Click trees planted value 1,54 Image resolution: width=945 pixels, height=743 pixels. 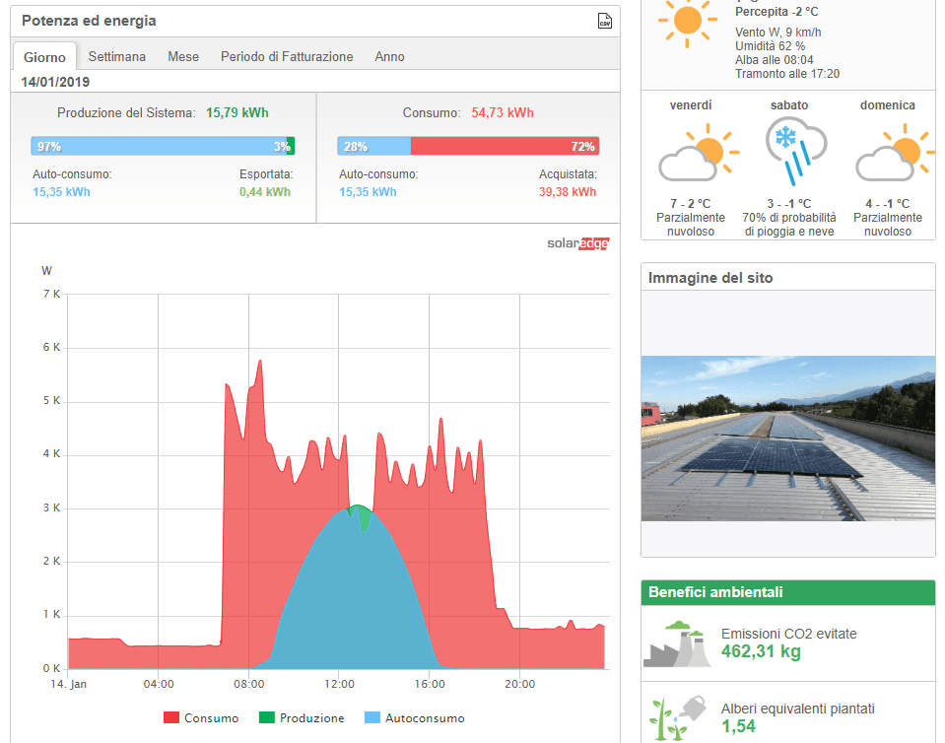(738, 726)
